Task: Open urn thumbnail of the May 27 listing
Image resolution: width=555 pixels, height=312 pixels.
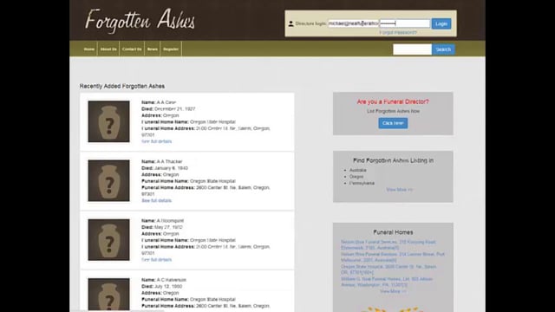Action: (x=108, y=240)
